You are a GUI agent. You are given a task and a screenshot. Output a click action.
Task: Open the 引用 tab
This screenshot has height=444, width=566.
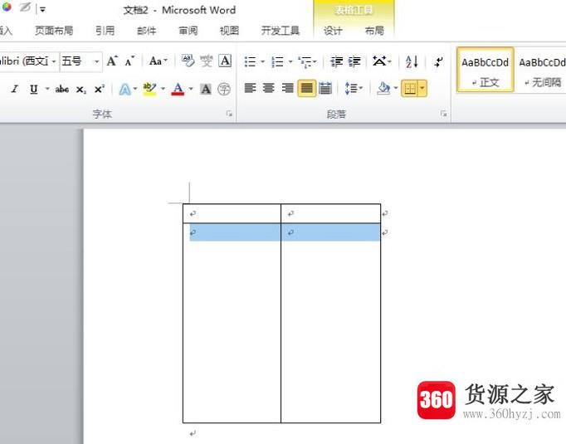coord(105,31)
